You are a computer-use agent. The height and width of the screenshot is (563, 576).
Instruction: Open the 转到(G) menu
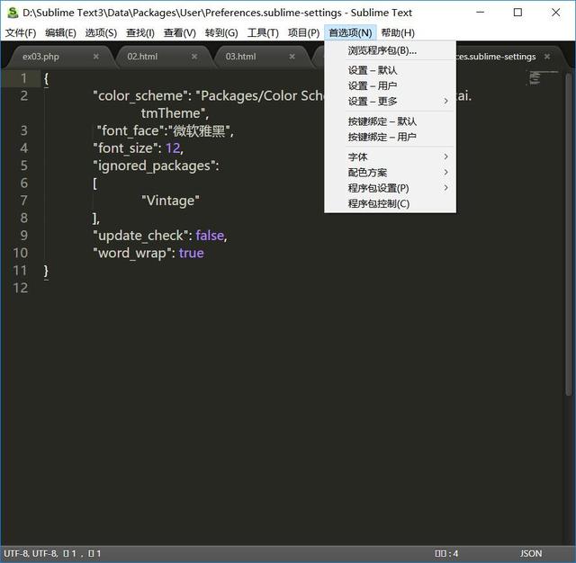click(221, 33)
